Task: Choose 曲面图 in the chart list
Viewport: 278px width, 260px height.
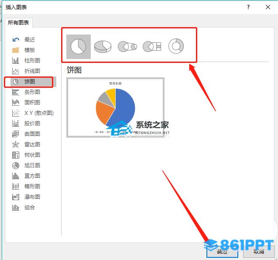Action: [x=32, y=134]
